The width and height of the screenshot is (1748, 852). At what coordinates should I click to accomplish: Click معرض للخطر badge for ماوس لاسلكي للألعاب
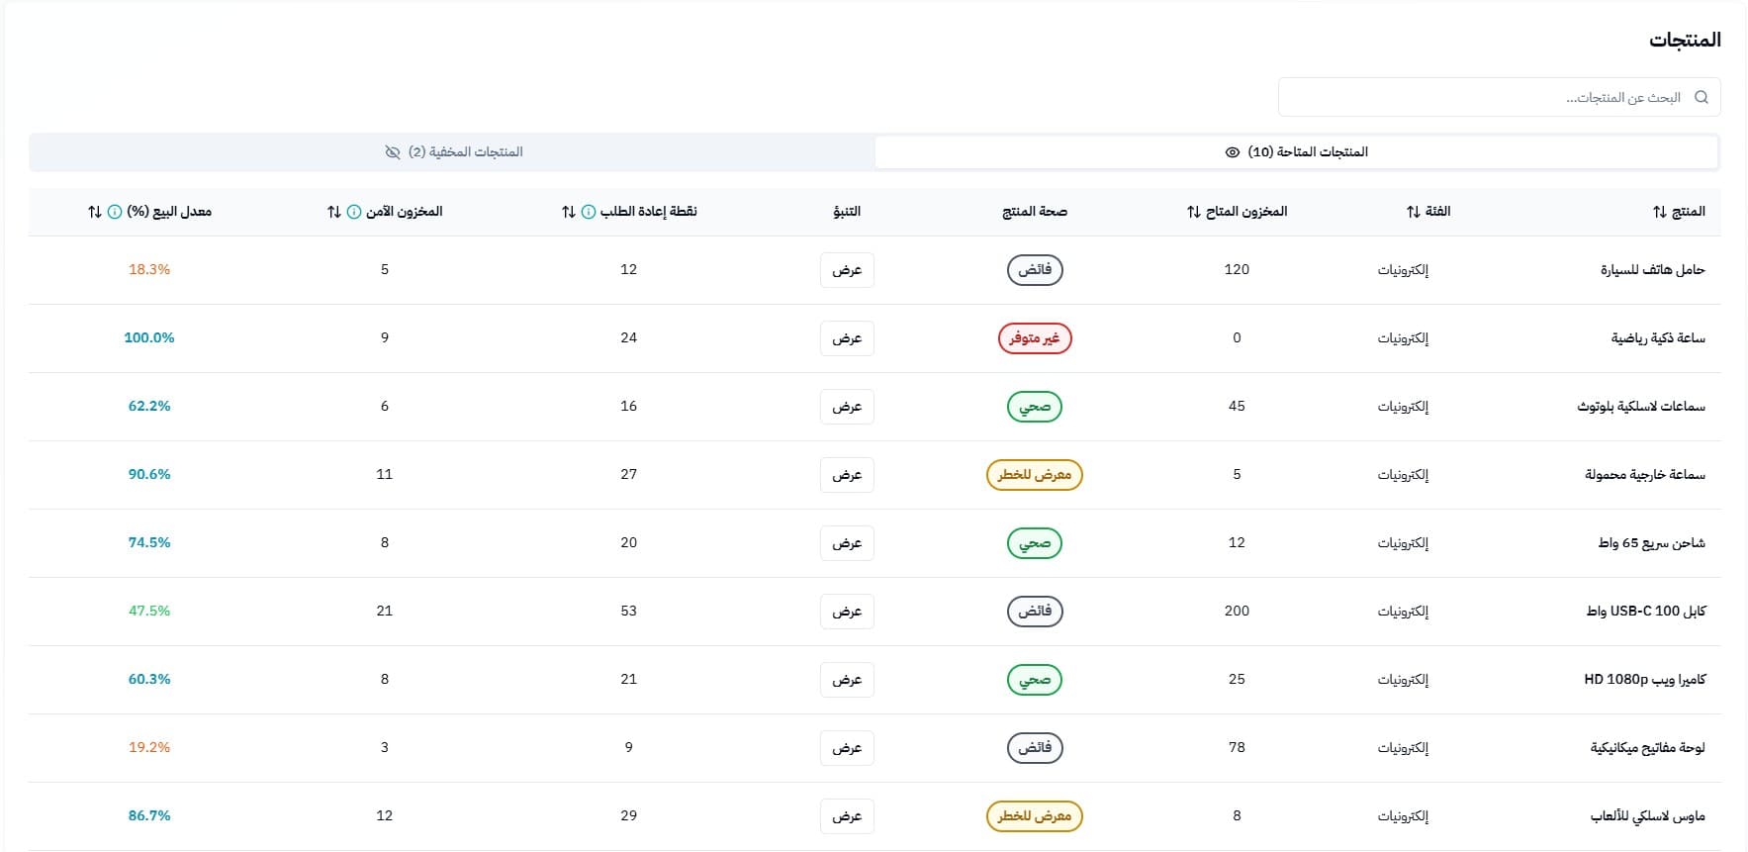pos(1035,816)
